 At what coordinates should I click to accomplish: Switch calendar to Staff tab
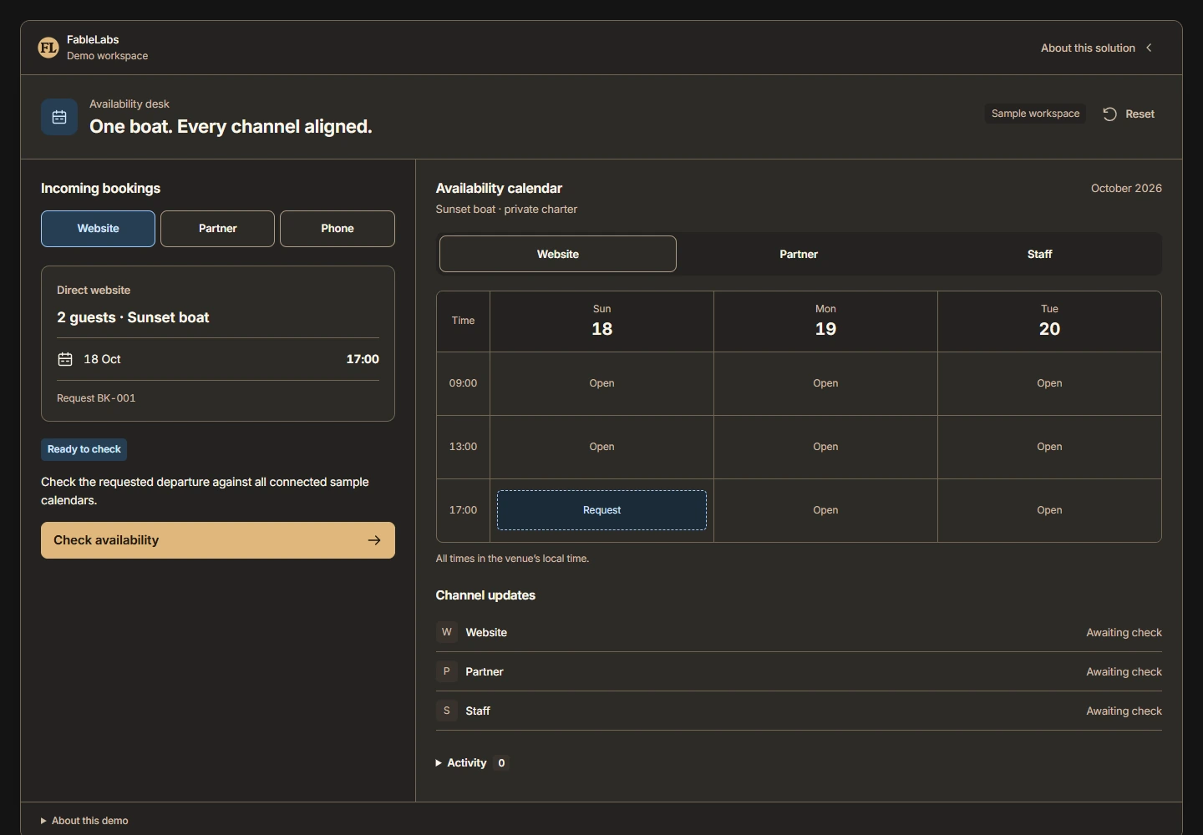click(x=1039, y=254)
